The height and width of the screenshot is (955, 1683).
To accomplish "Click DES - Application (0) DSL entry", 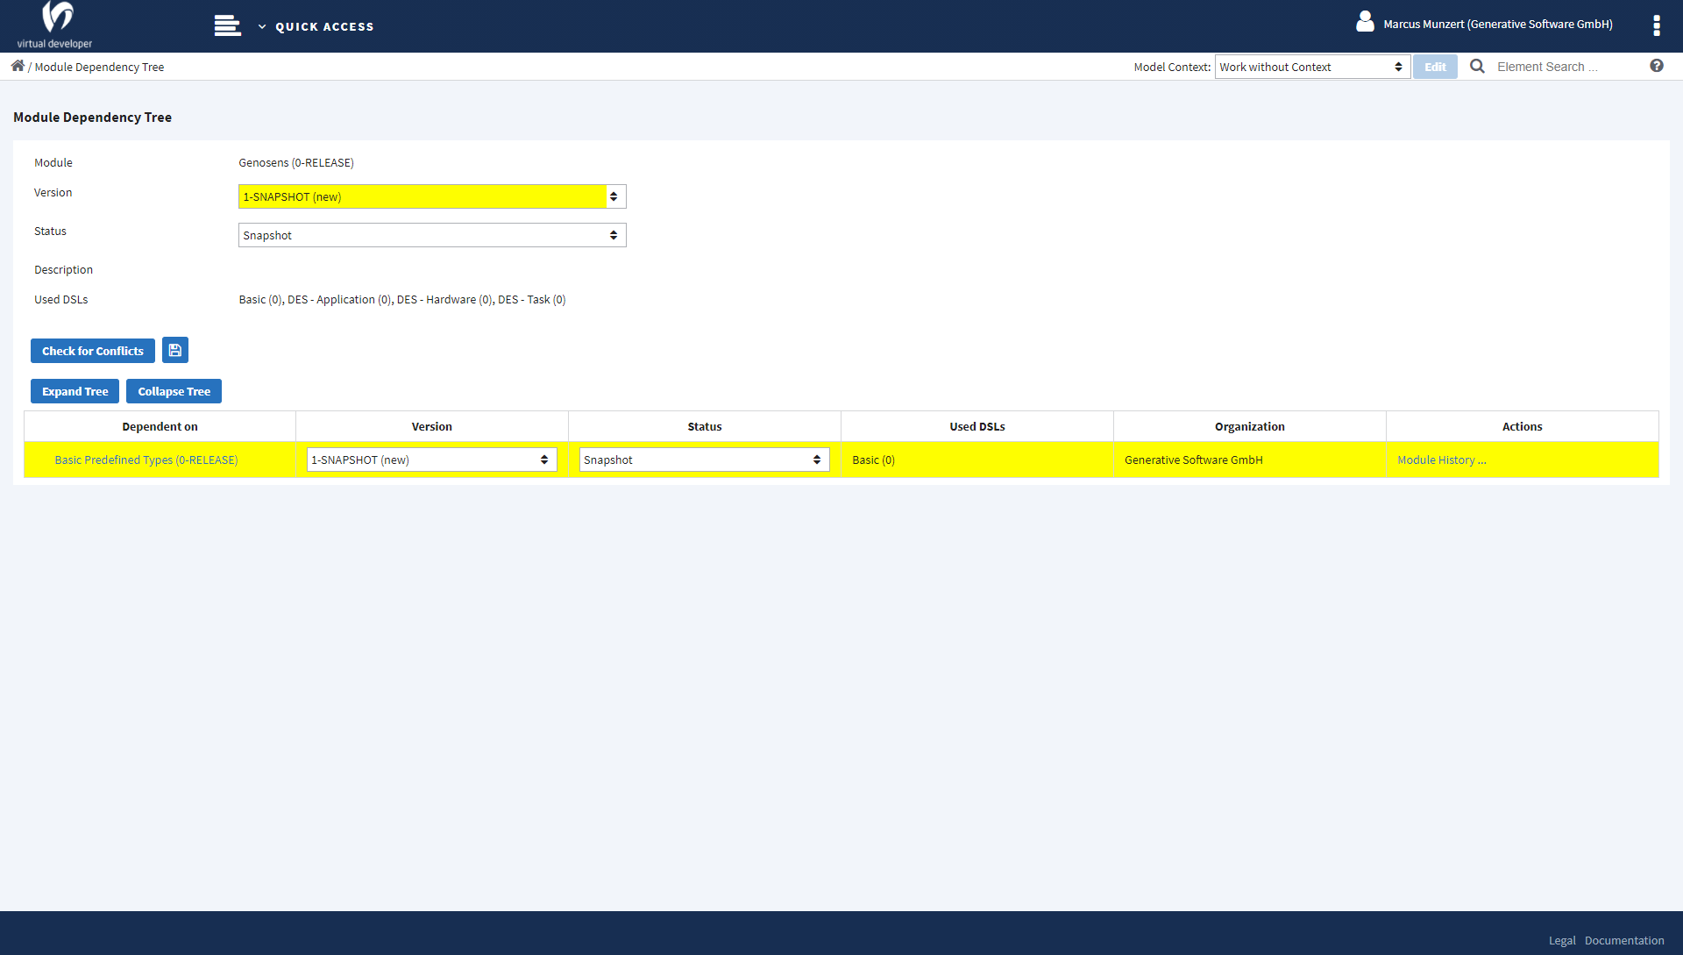I will [339, 300].
